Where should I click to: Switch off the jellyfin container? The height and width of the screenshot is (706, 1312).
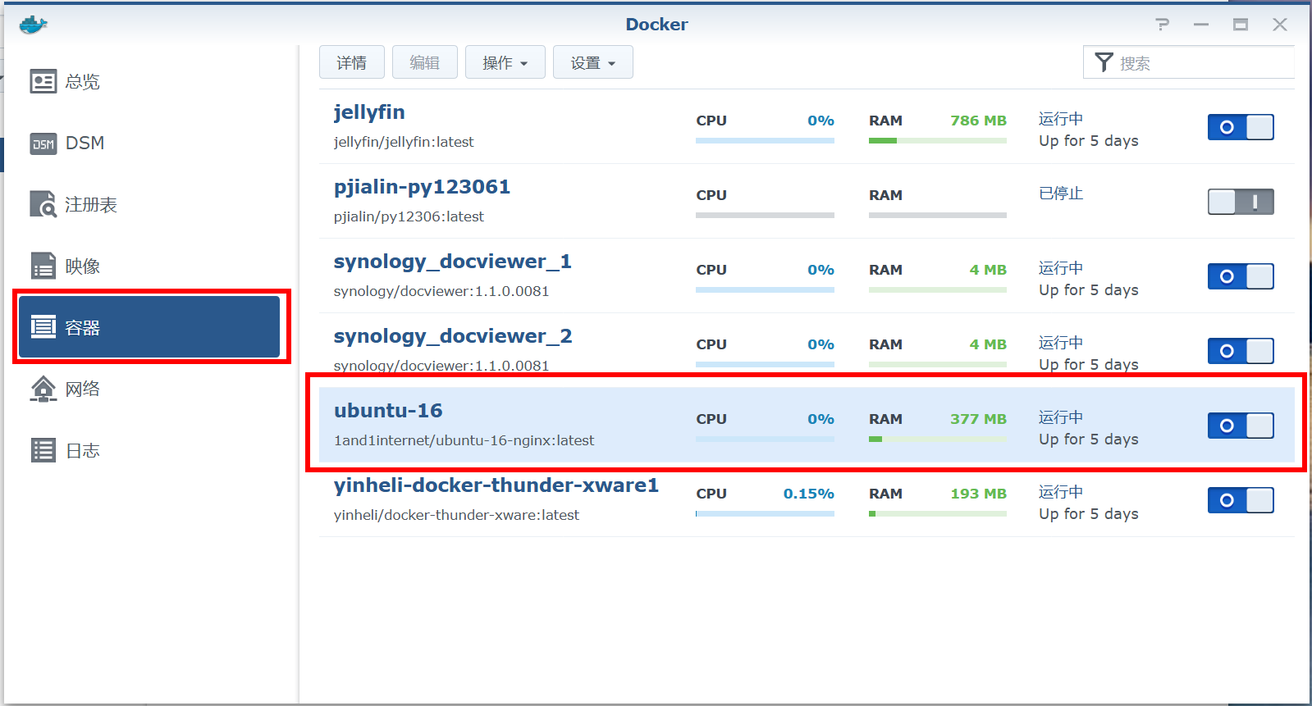point(1241,127)
